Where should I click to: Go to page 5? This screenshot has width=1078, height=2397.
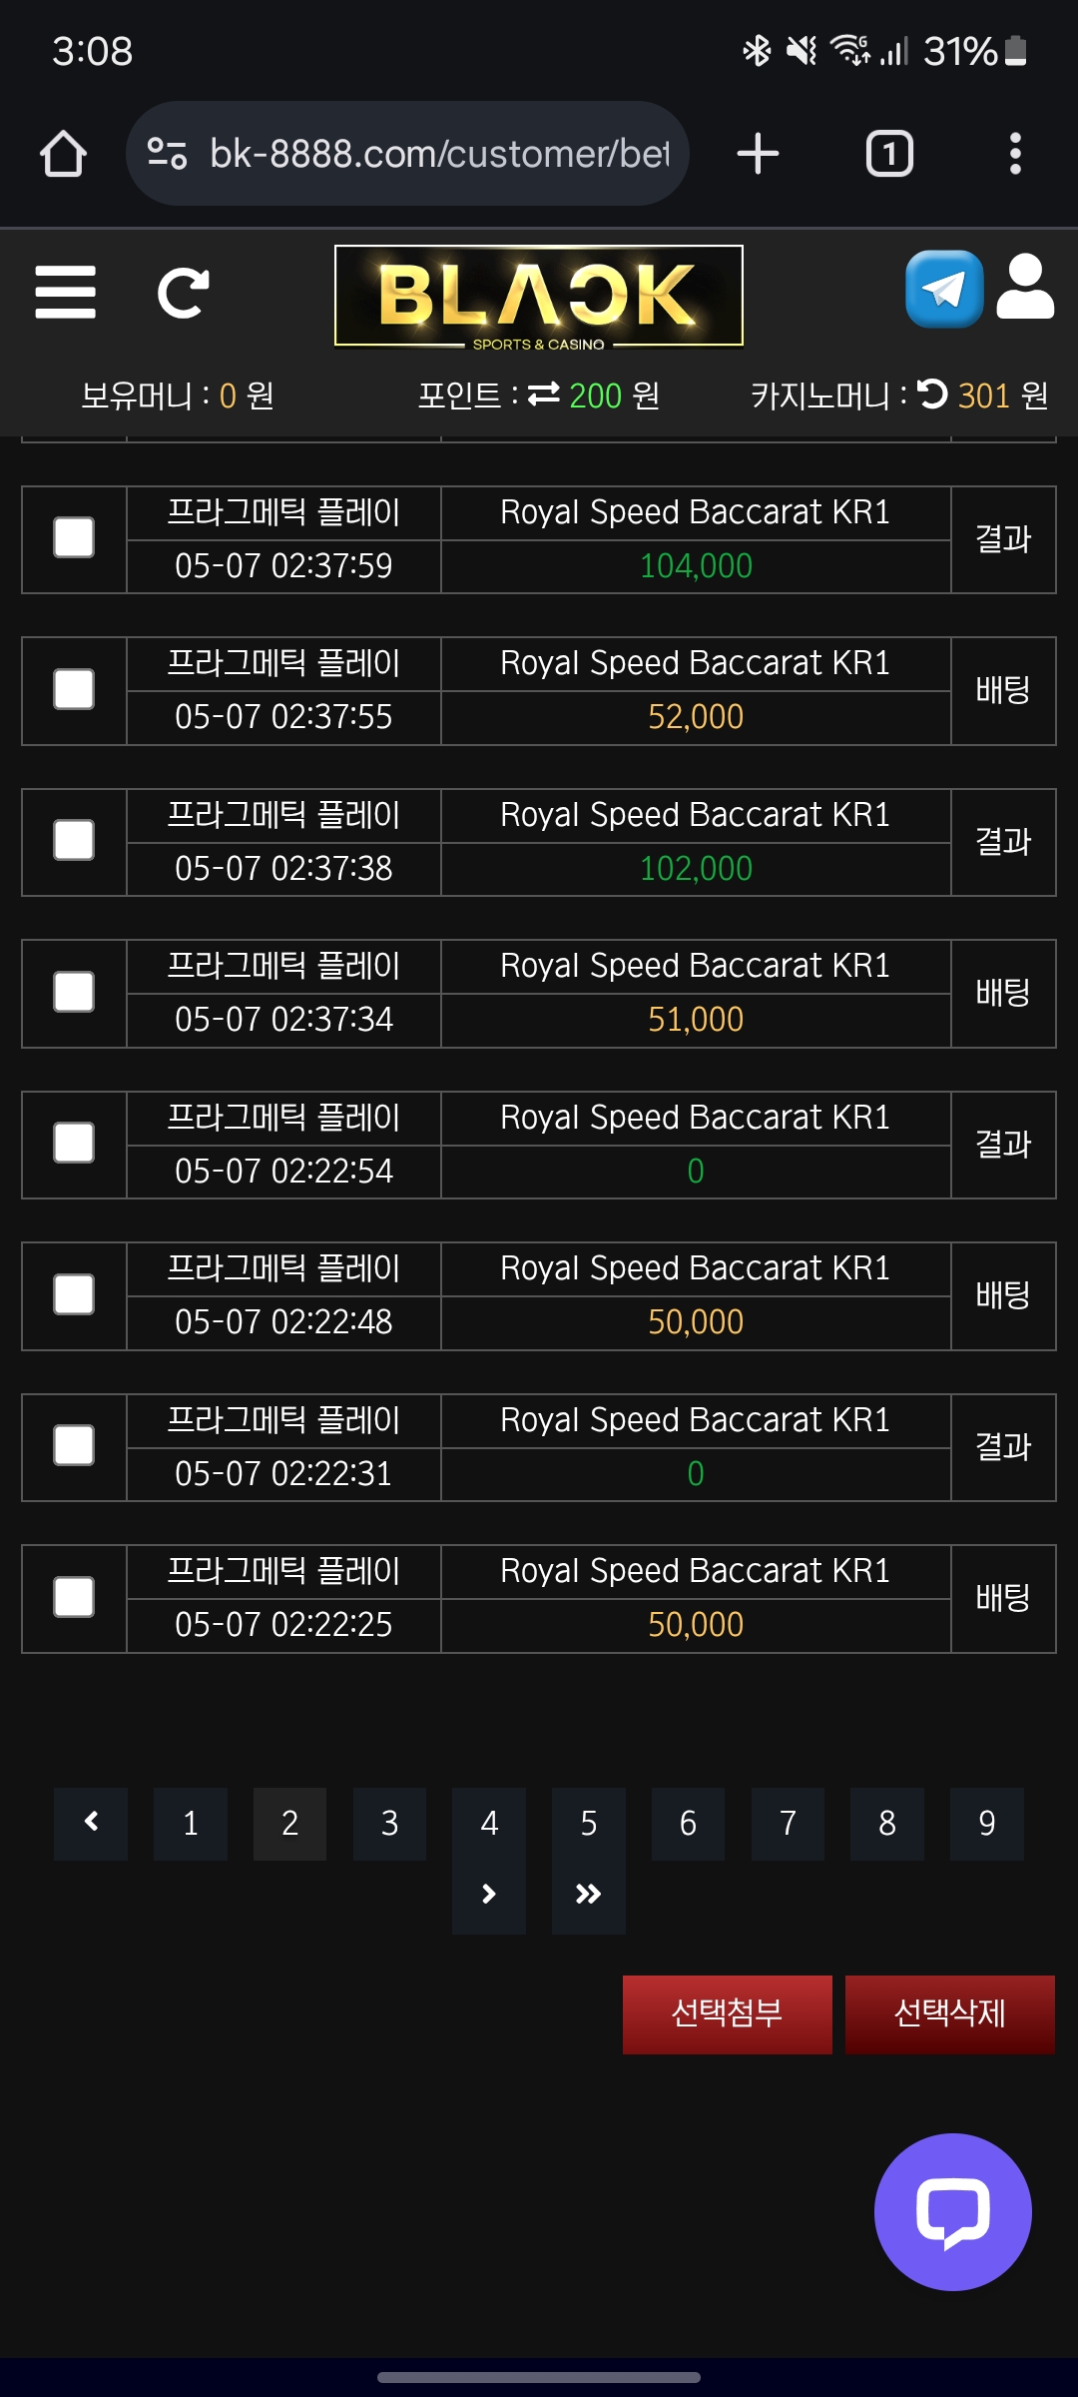coord(589,1824)
